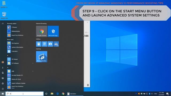Viewport: 171px width, 96px height.
Task: Open Settings gear in Start sidebar
Action: coord(3,83)
